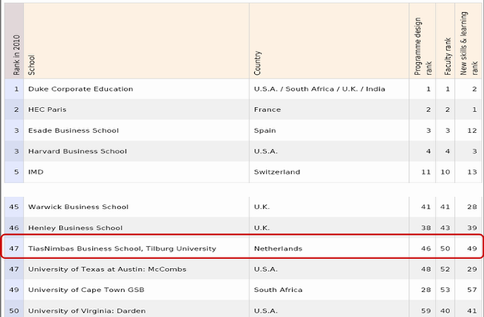This screenshot has width=484, height=317.
Task: Select Henley Business School entry
Action: (75, 228)
